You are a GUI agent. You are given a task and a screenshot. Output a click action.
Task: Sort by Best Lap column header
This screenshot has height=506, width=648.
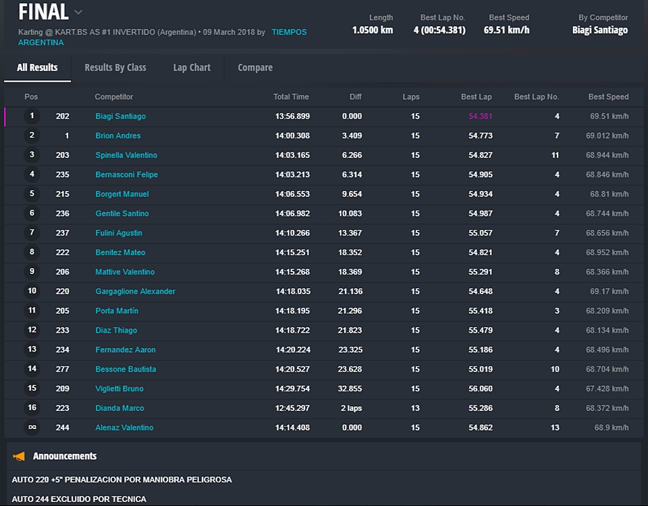click(476, 97)
